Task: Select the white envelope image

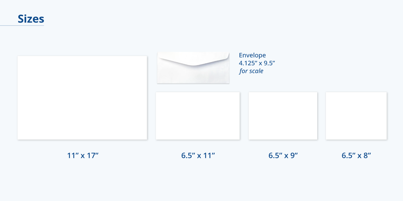Action: point(193,68)
